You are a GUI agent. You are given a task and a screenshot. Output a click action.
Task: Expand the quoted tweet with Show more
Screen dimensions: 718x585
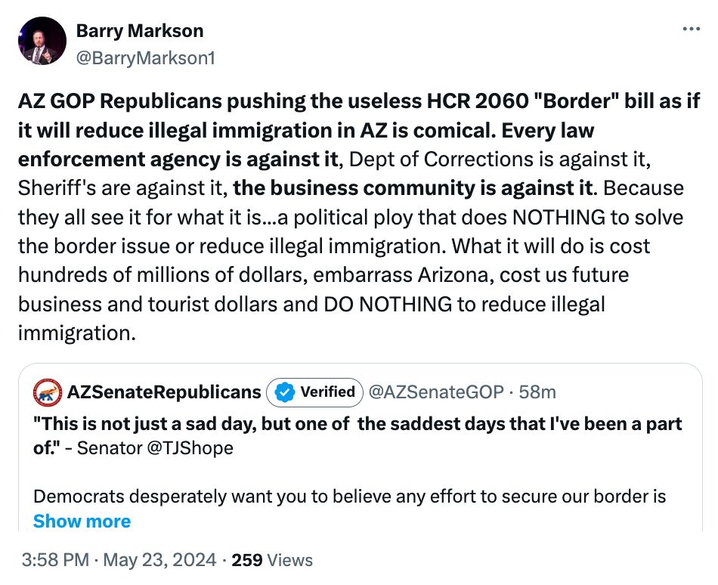[x=82, y=522]
